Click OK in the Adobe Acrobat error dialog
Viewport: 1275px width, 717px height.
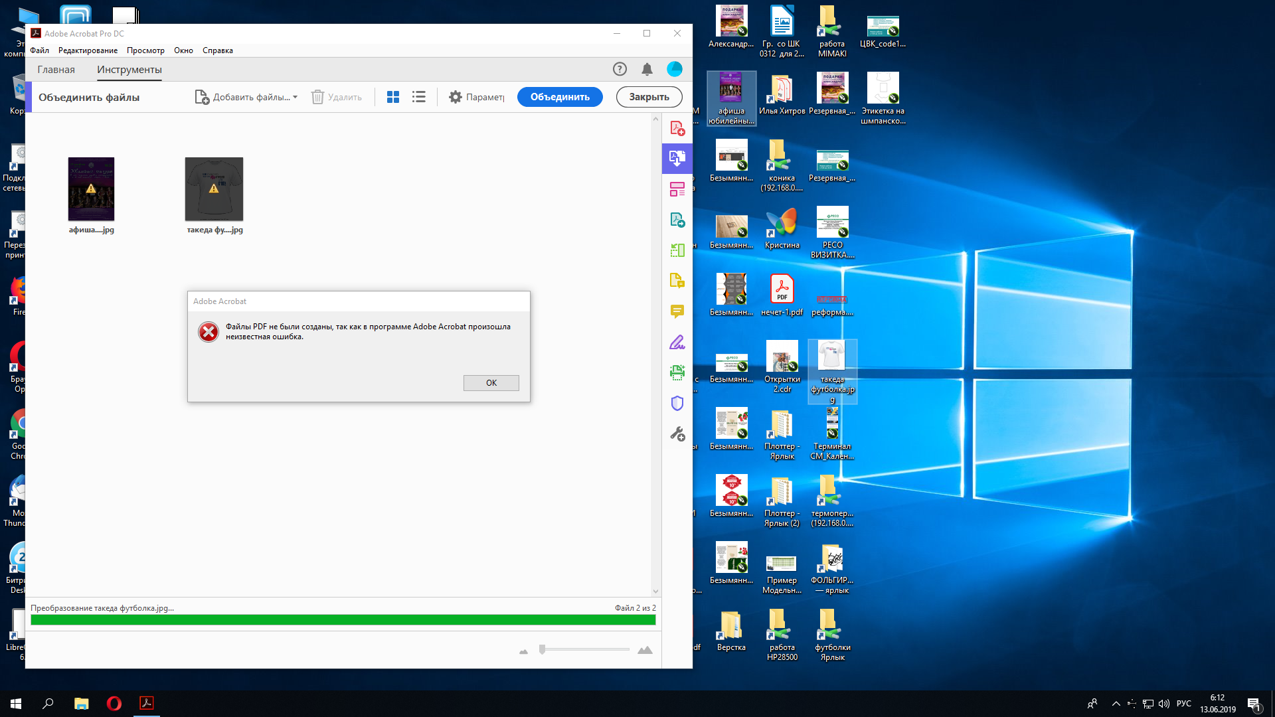pos(491,383)
